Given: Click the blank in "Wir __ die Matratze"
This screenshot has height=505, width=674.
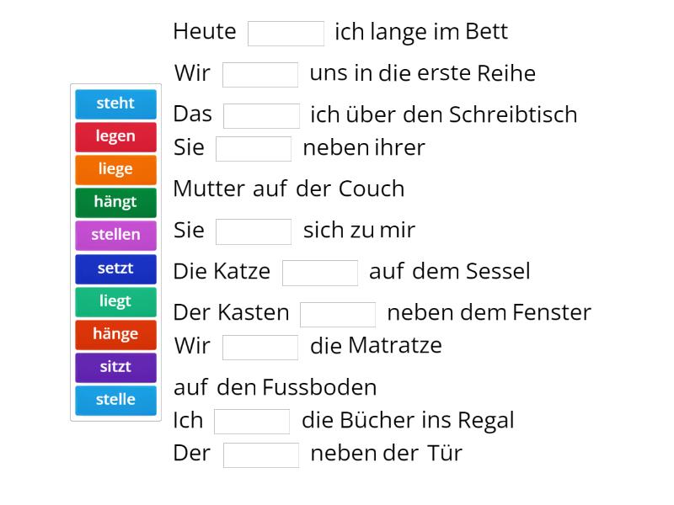Looking at the screenshot, I should [x=260, y=346].
